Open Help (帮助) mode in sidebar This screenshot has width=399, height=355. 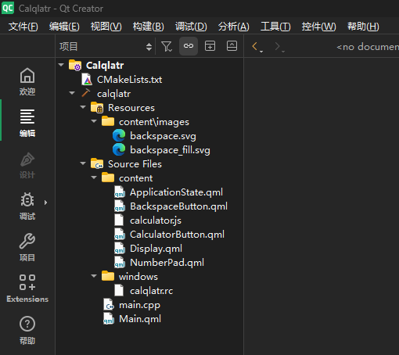[x=27, y=330]
